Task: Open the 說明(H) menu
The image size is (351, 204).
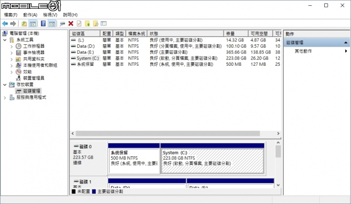Action: pos(70,15)
